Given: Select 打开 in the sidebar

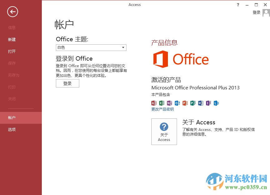Looking at the screenshot, I should pyautogui.click(x=12, y=51).
